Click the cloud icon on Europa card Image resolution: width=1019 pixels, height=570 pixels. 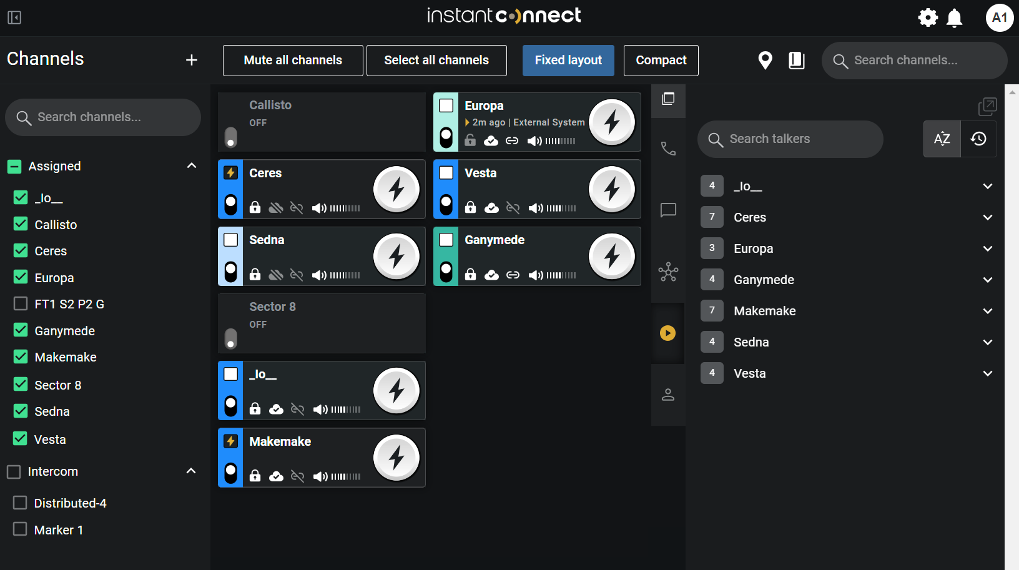coord(491,140)
